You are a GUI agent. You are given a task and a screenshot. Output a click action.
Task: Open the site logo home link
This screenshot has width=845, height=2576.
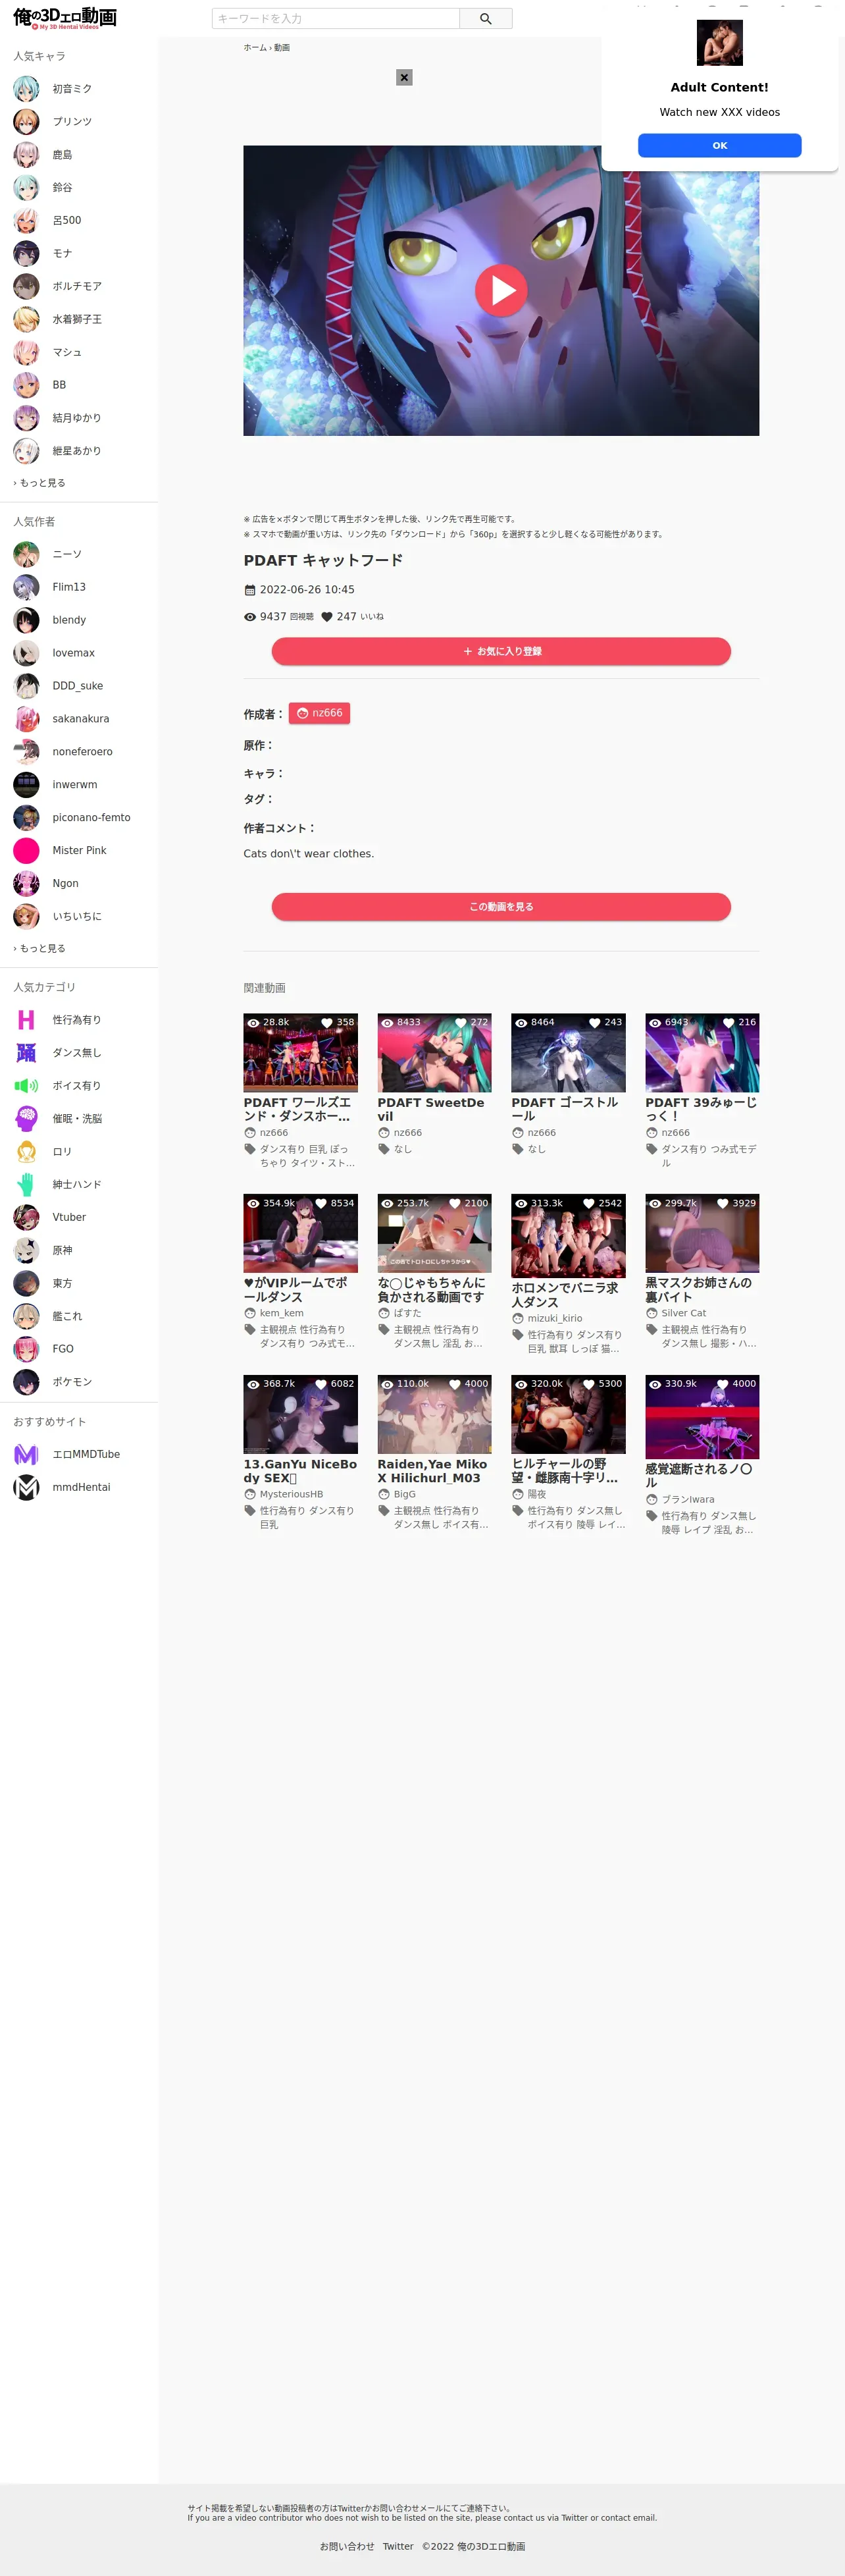pos(65,18)
